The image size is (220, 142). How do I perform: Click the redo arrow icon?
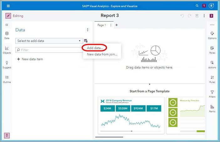click(189, 16)
